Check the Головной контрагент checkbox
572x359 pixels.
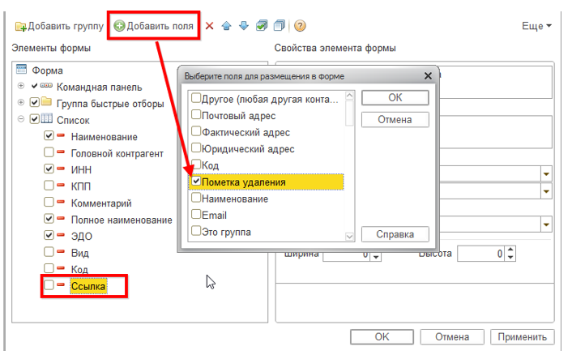[x=49, y=152]
